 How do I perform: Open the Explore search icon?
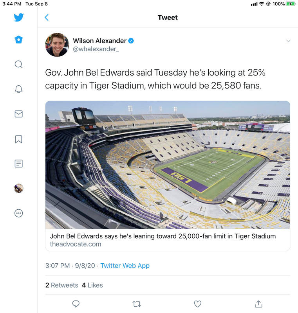tap(18, 64)
